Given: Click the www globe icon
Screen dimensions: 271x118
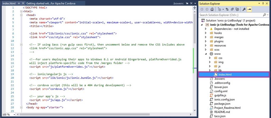Looking at the screenshot, I should coord(211,54).
